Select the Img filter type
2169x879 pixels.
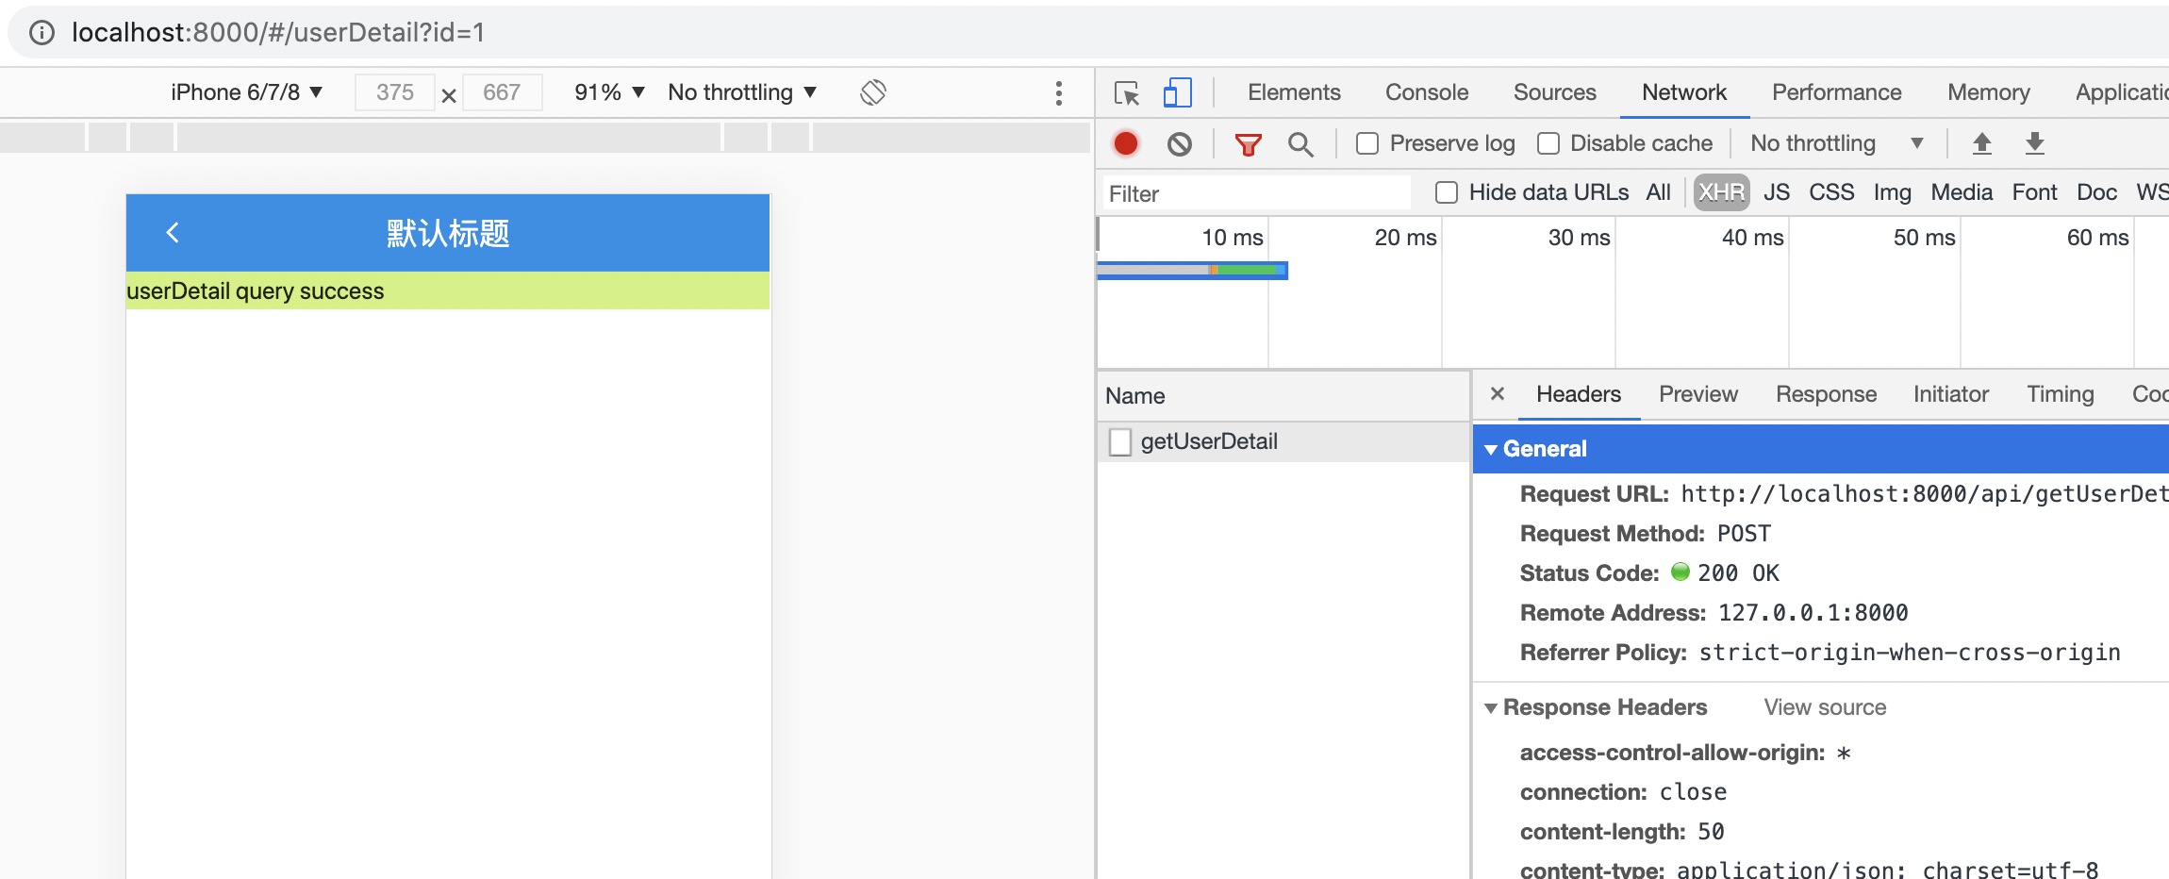point(1892,192)
